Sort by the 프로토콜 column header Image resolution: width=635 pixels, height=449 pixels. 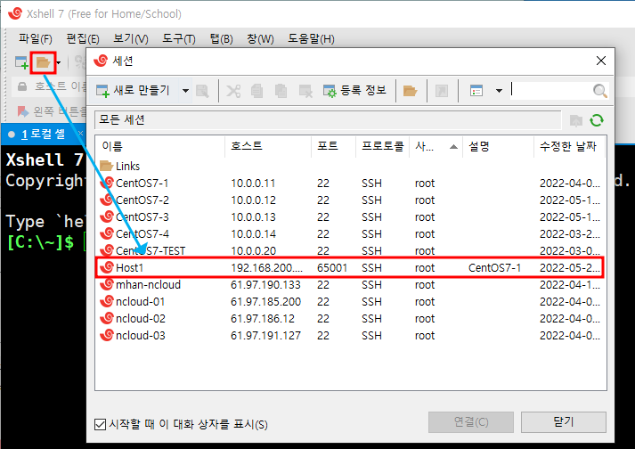click(382, 146)
